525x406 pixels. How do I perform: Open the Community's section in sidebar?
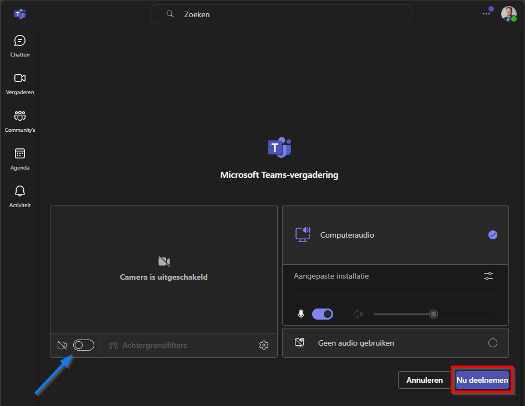tap(20, 121)
